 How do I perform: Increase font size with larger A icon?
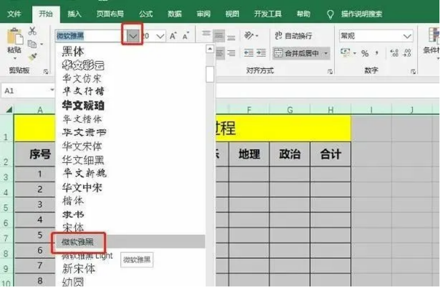[173, 36]
